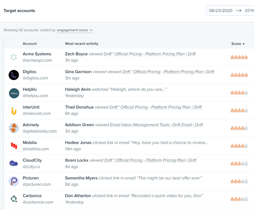Open the engagement score sort dropdown

coord(75,30)
